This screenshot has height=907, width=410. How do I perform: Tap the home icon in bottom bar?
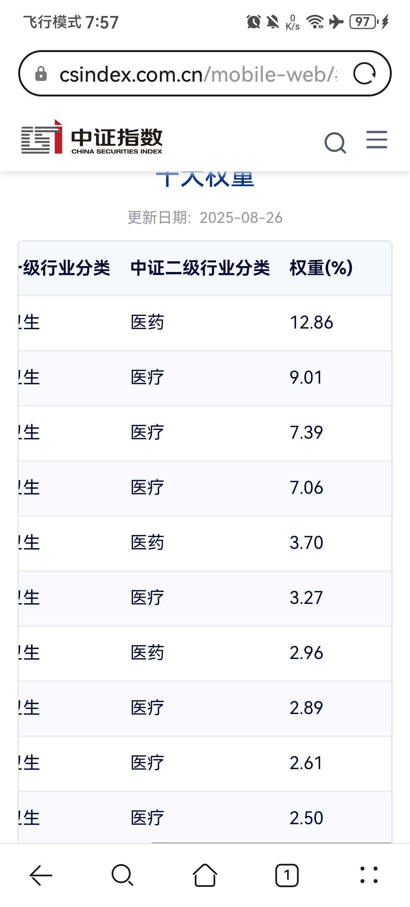[x=205, y=875]
